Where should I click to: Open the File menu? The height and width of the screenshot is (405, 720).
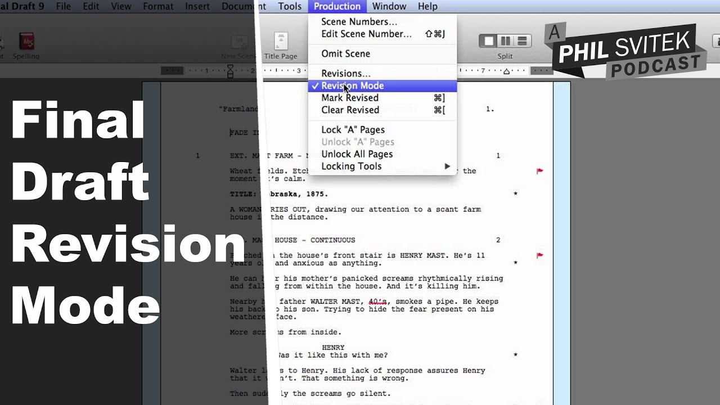(x=64, y=6)
